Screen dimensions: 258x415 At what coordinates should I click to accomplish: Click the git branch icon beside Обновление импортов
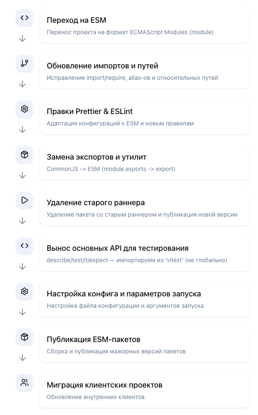25,63
